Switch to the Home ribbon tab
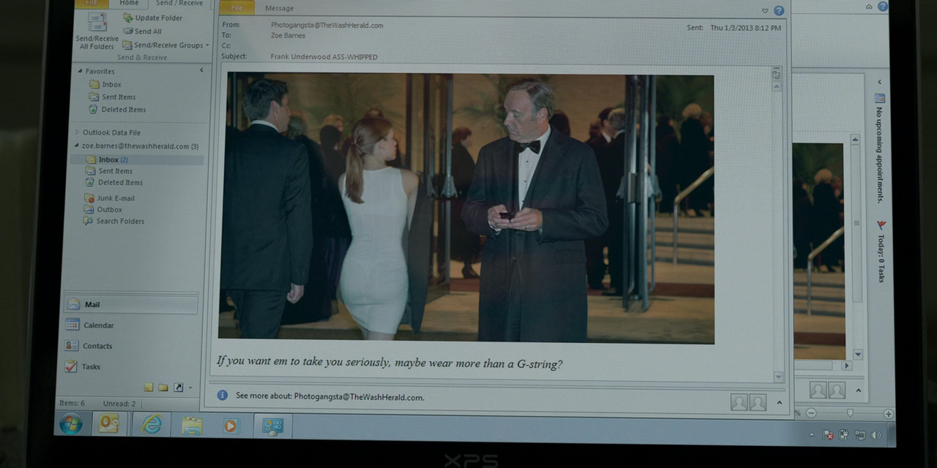The height and width of the screenshot is (468, 937). pos(129,4)
